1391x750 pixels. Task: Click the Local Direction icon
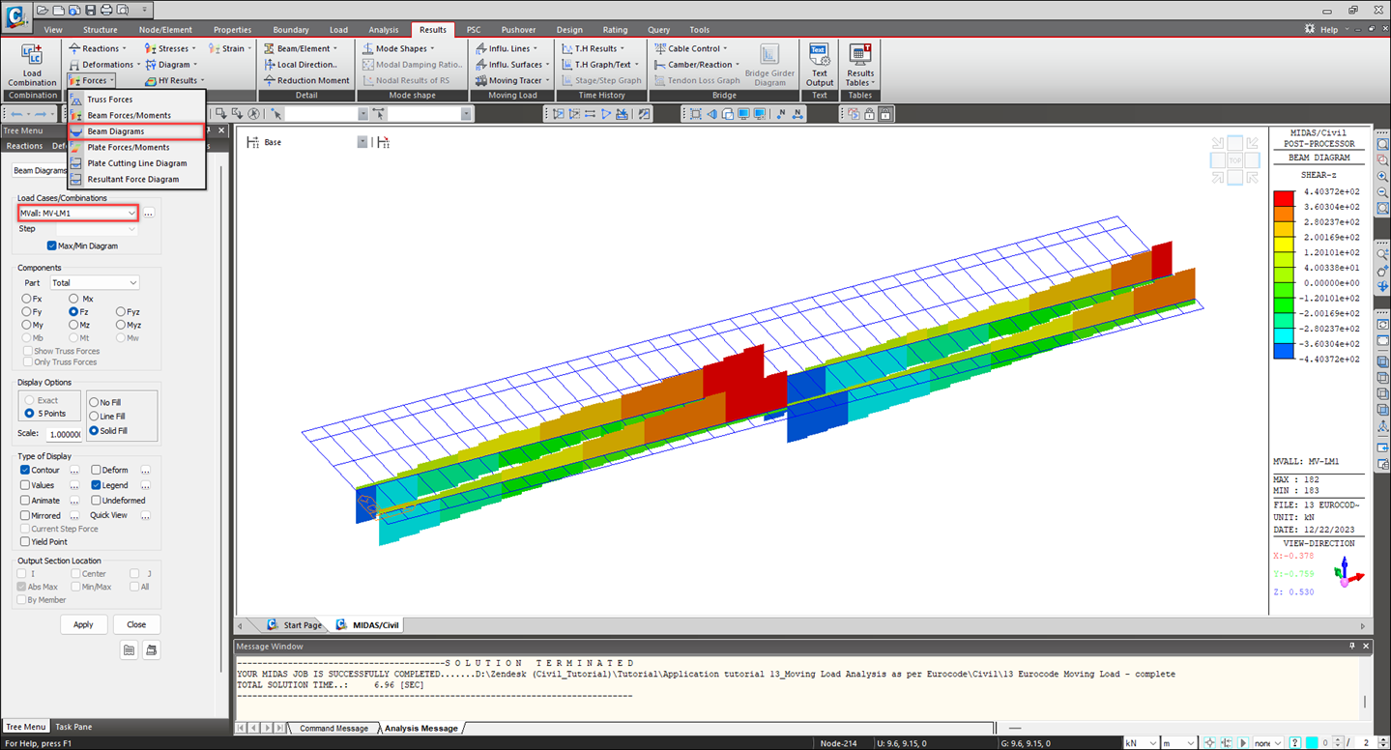pos(271,65)
